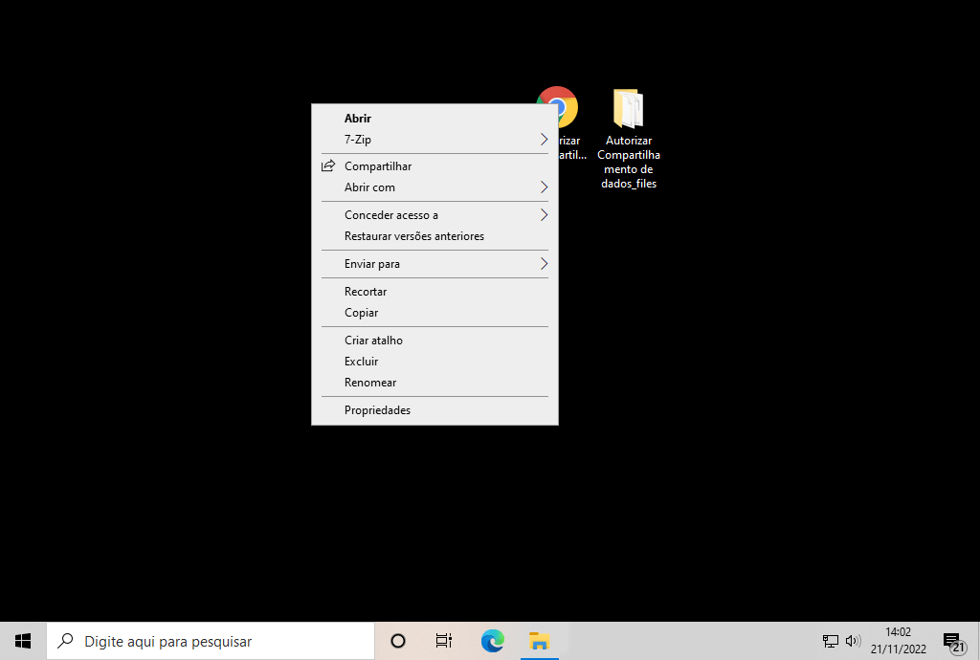Click the taskbar search input box
Image resolution: width=980 pixels, height=660 pixels.
[211, 641]
